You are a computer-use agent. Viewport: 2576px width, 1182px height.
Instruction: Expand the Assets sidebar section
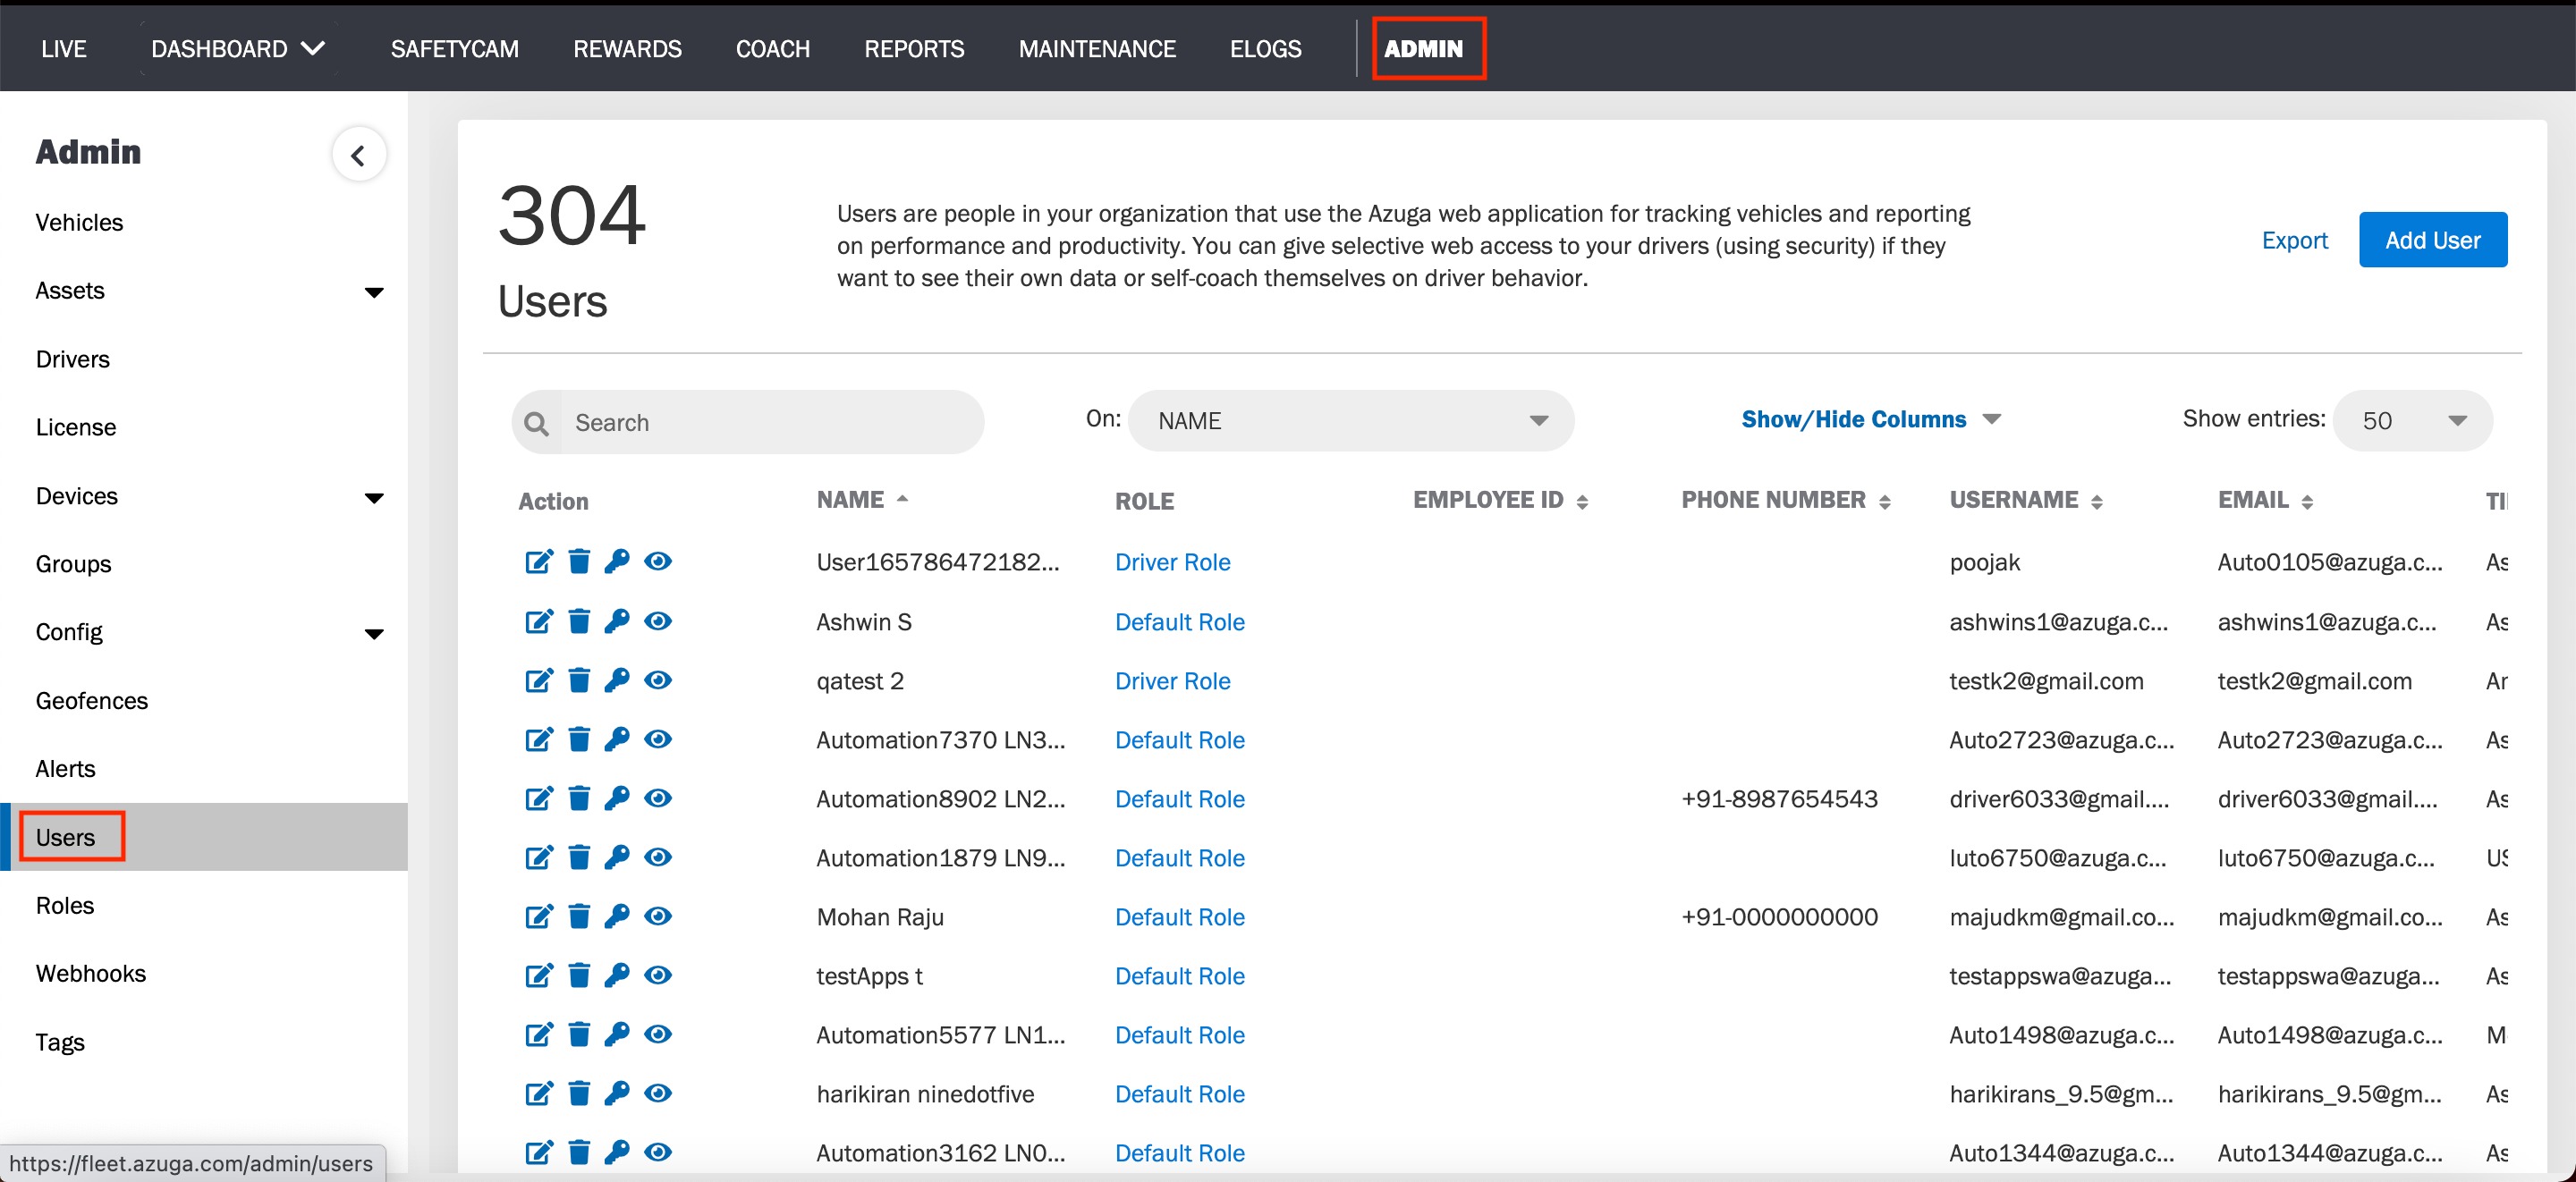(x=374, y=292)
